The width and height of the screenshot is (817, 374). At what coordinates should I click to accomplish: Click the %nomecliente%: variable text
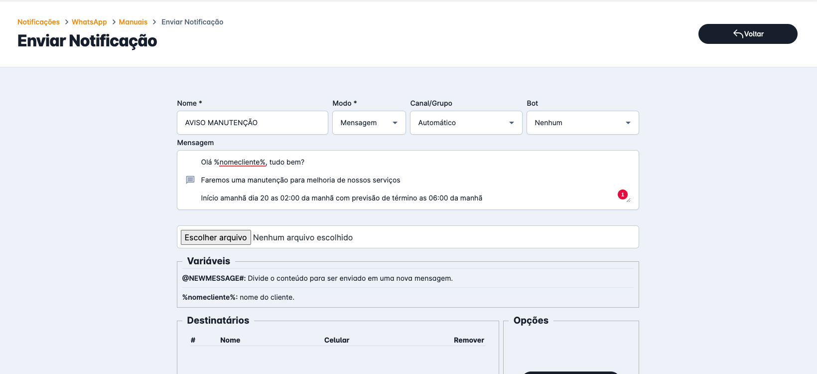pos(210,297)
